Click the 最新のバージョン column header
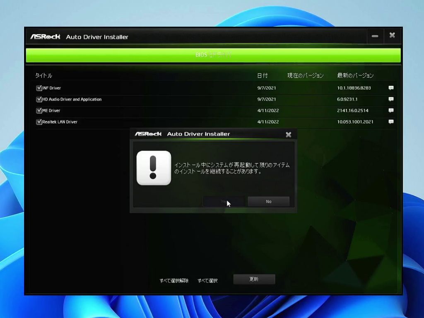424x318 pixels. (355, 75)
